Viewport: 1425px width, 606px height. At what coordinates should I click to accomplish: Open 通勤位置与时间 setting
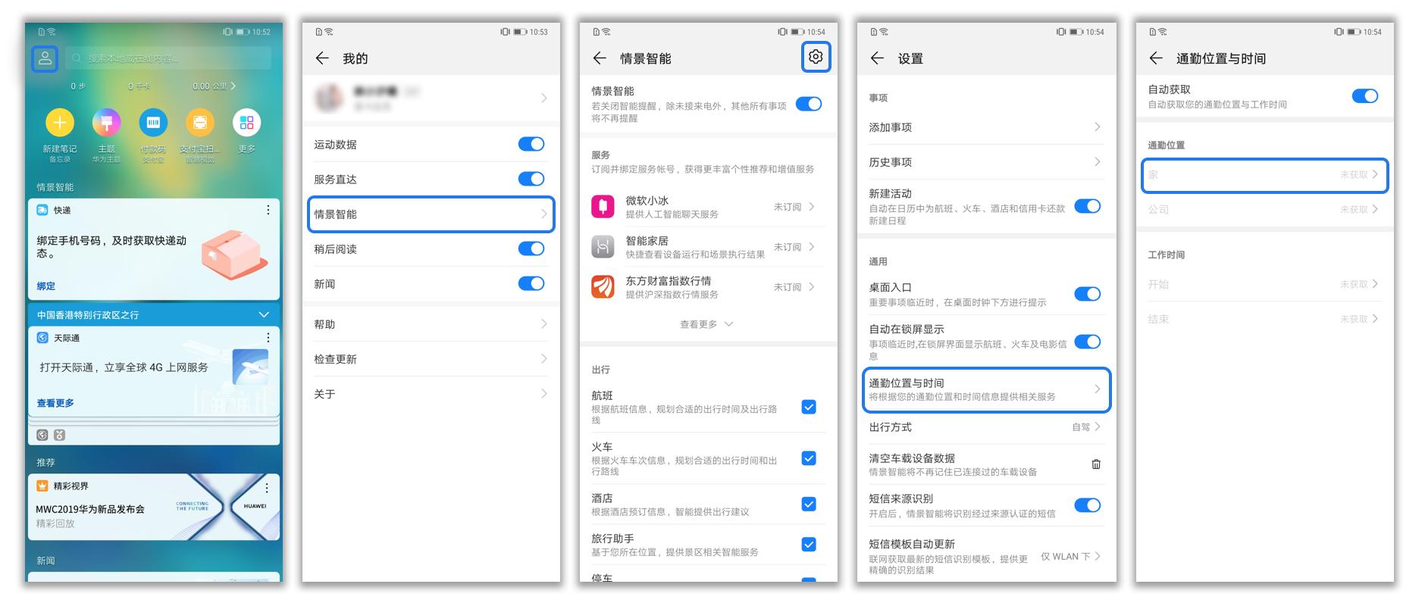click(986, 389)
